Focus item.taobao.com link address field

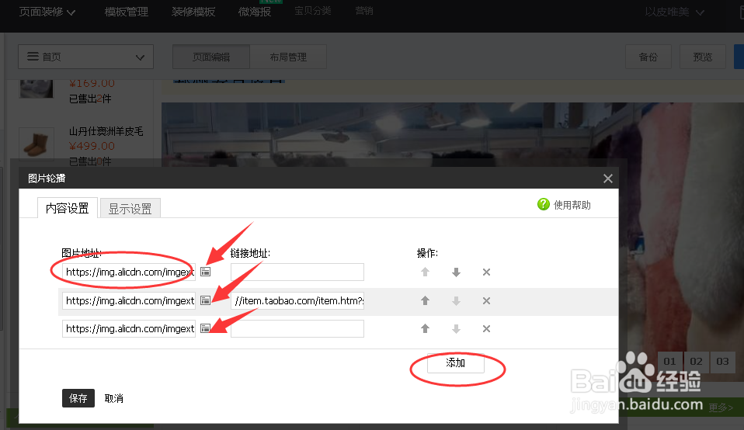pos(297,300)
